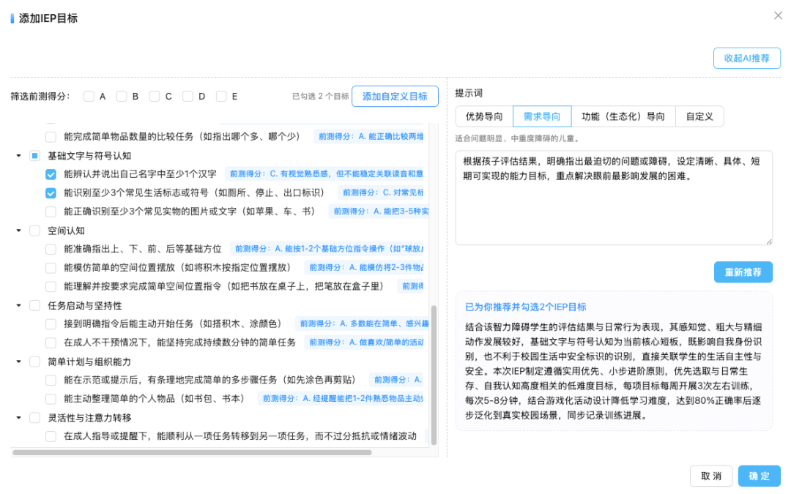The width and height of the screenshot is (791, 494).
Task: Check 能理解并按要求完成简单空间位置指令 goal
Action: 51,287
